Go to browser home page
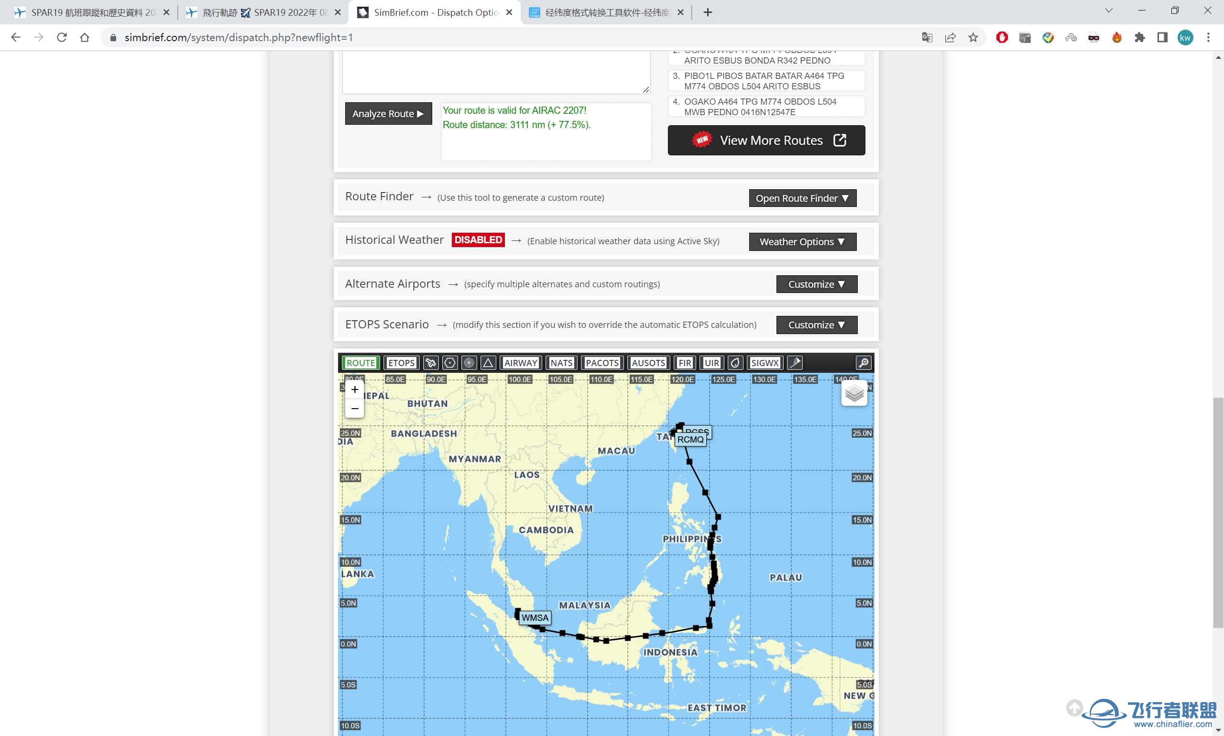The width and height of the screenshot is (1224, 736). pyautogui.click(x=84, y=38)
